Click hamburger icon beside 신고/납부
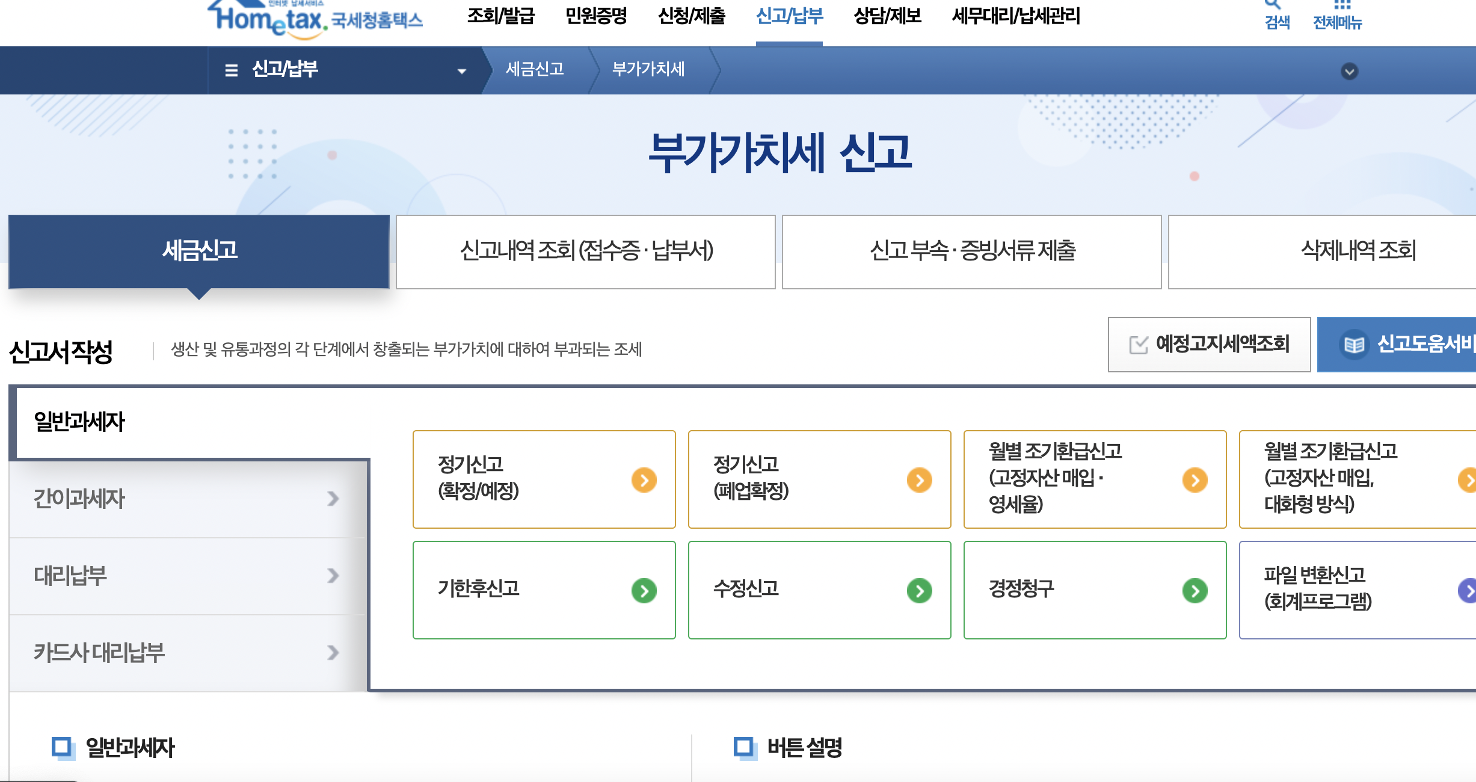The height and width of the screenshot is (782, 1476). (231, 70)
